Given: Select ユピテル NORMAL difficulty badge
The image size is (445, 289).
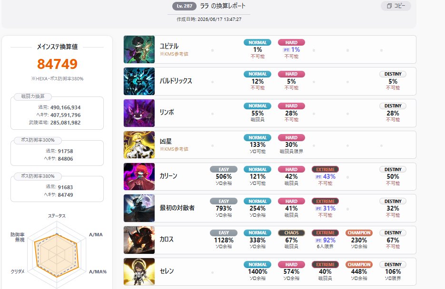Looking at the screenshot, I should [257, 42].
